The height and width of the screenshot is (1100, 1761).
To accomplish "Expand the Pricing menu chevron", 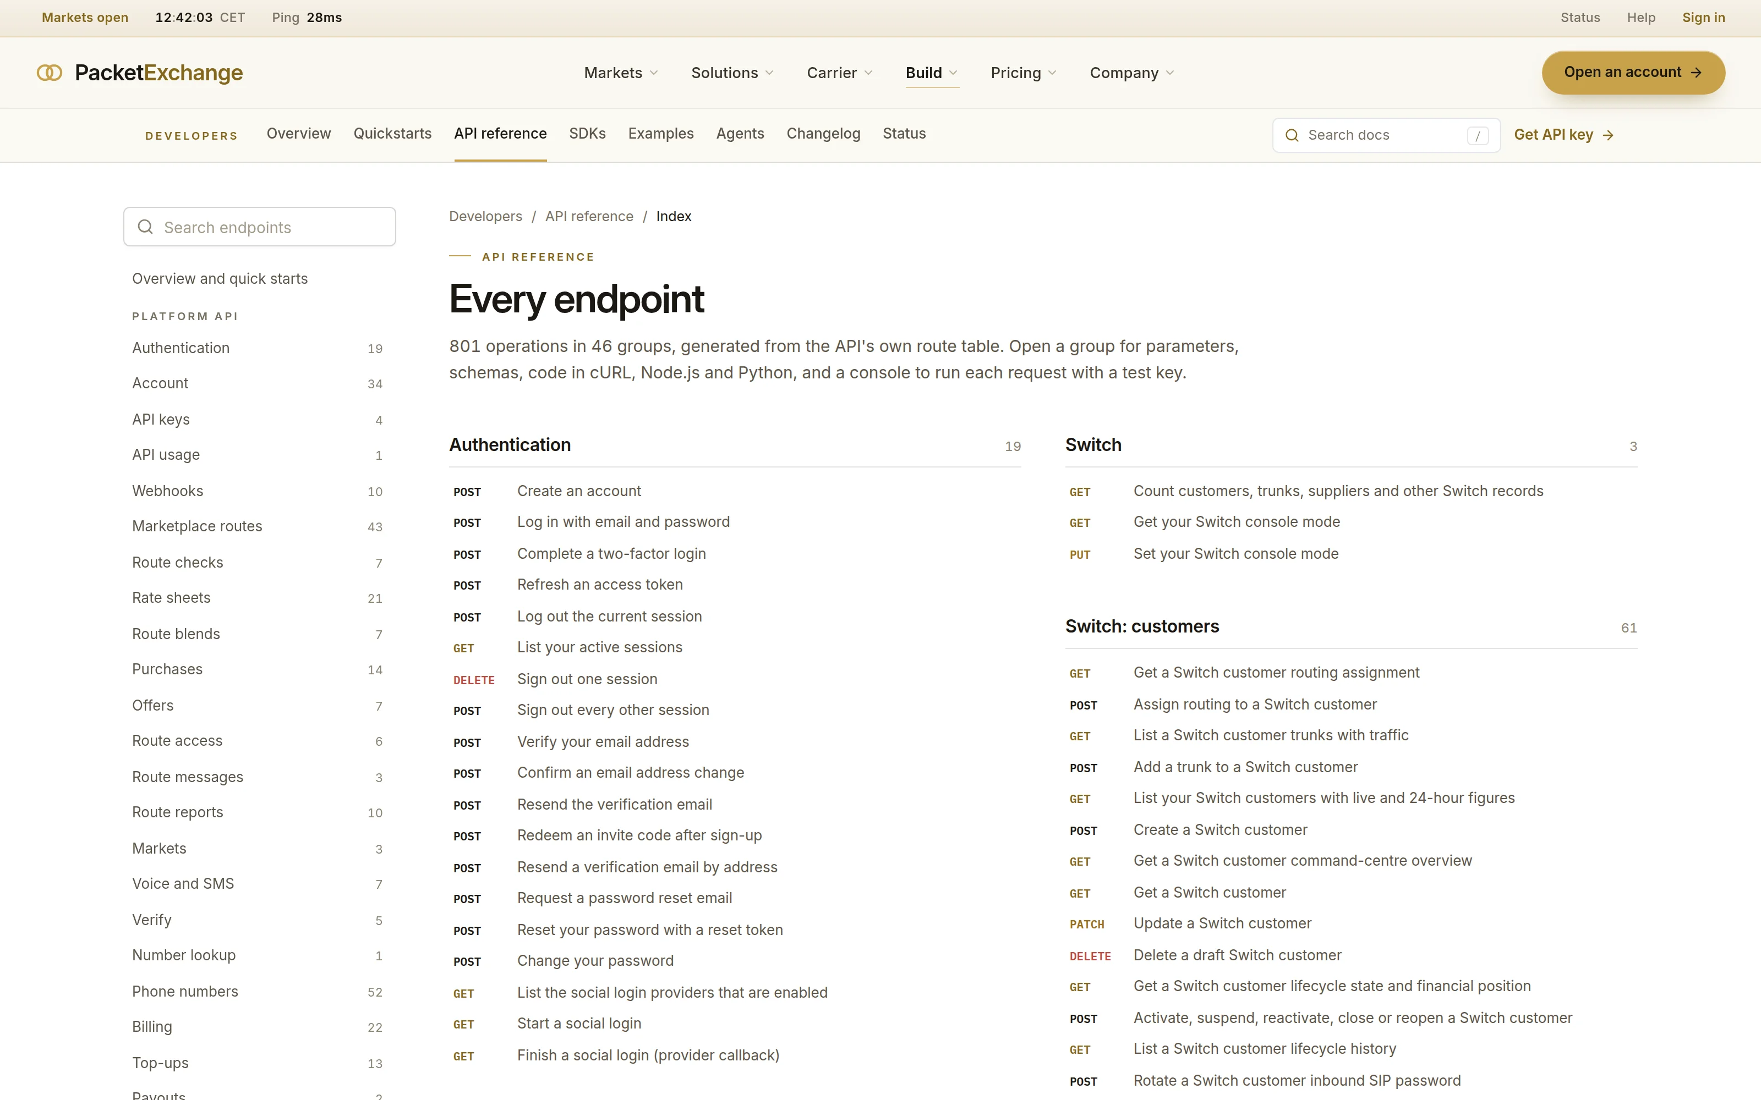I will pos(1052,73).
